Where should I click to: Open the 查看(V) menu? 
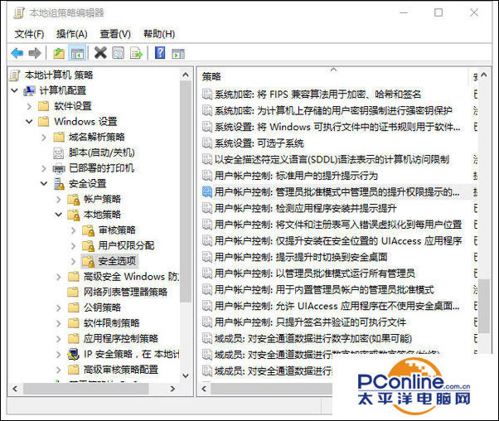tap(115, 34)
